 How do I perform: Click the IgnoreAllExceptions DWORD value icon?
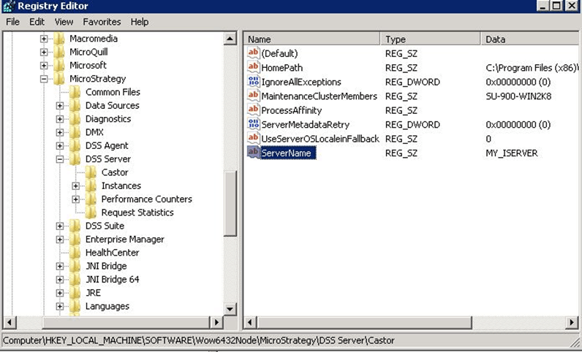[x=254, y=82]
